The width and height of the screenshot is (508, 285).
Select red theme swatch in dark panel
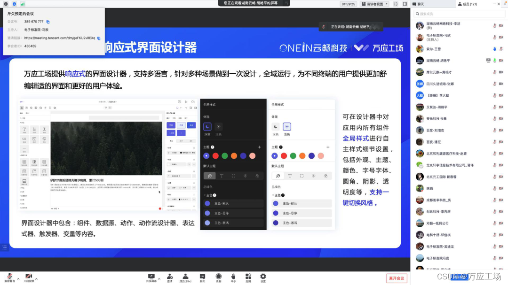point(215,156)
